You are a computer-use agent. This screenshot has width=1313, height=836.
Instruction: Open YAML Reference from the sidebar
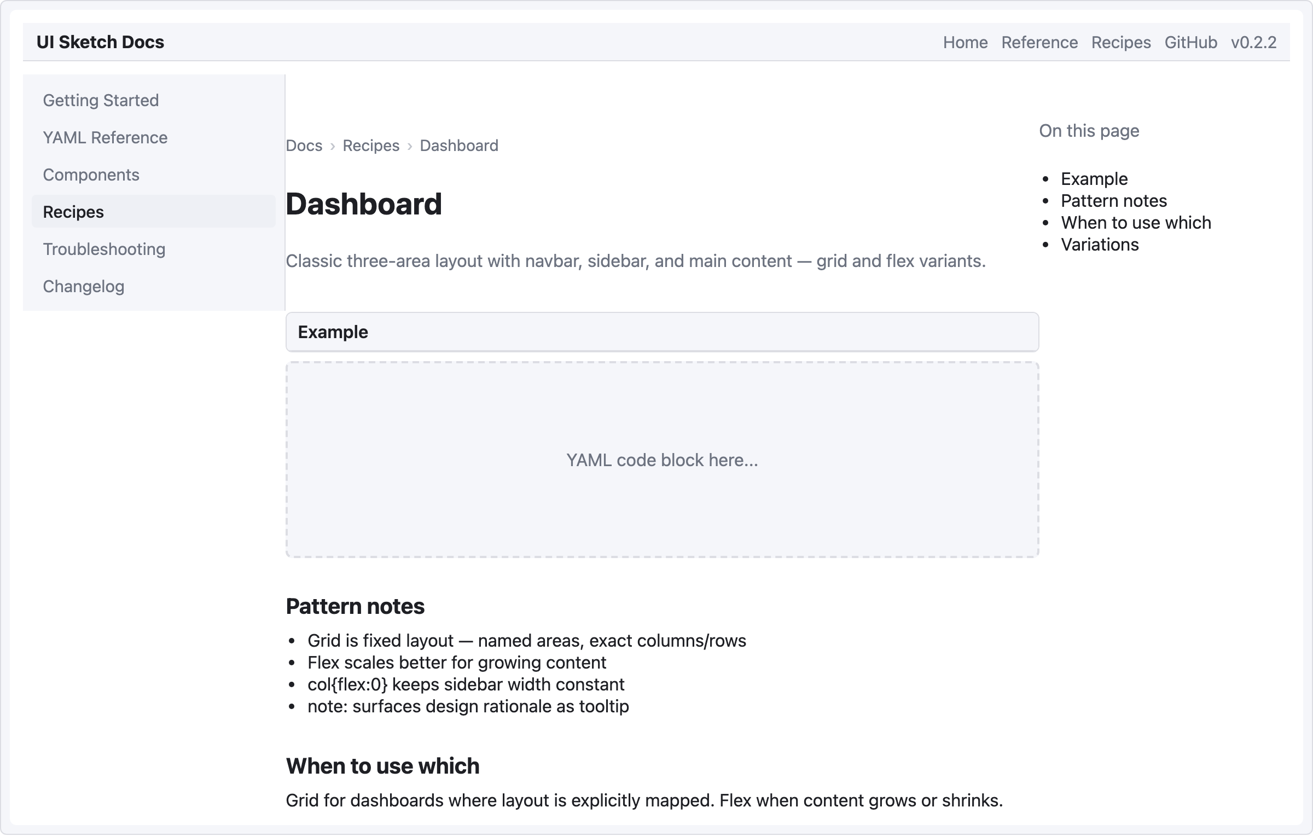tap(105, 137)
